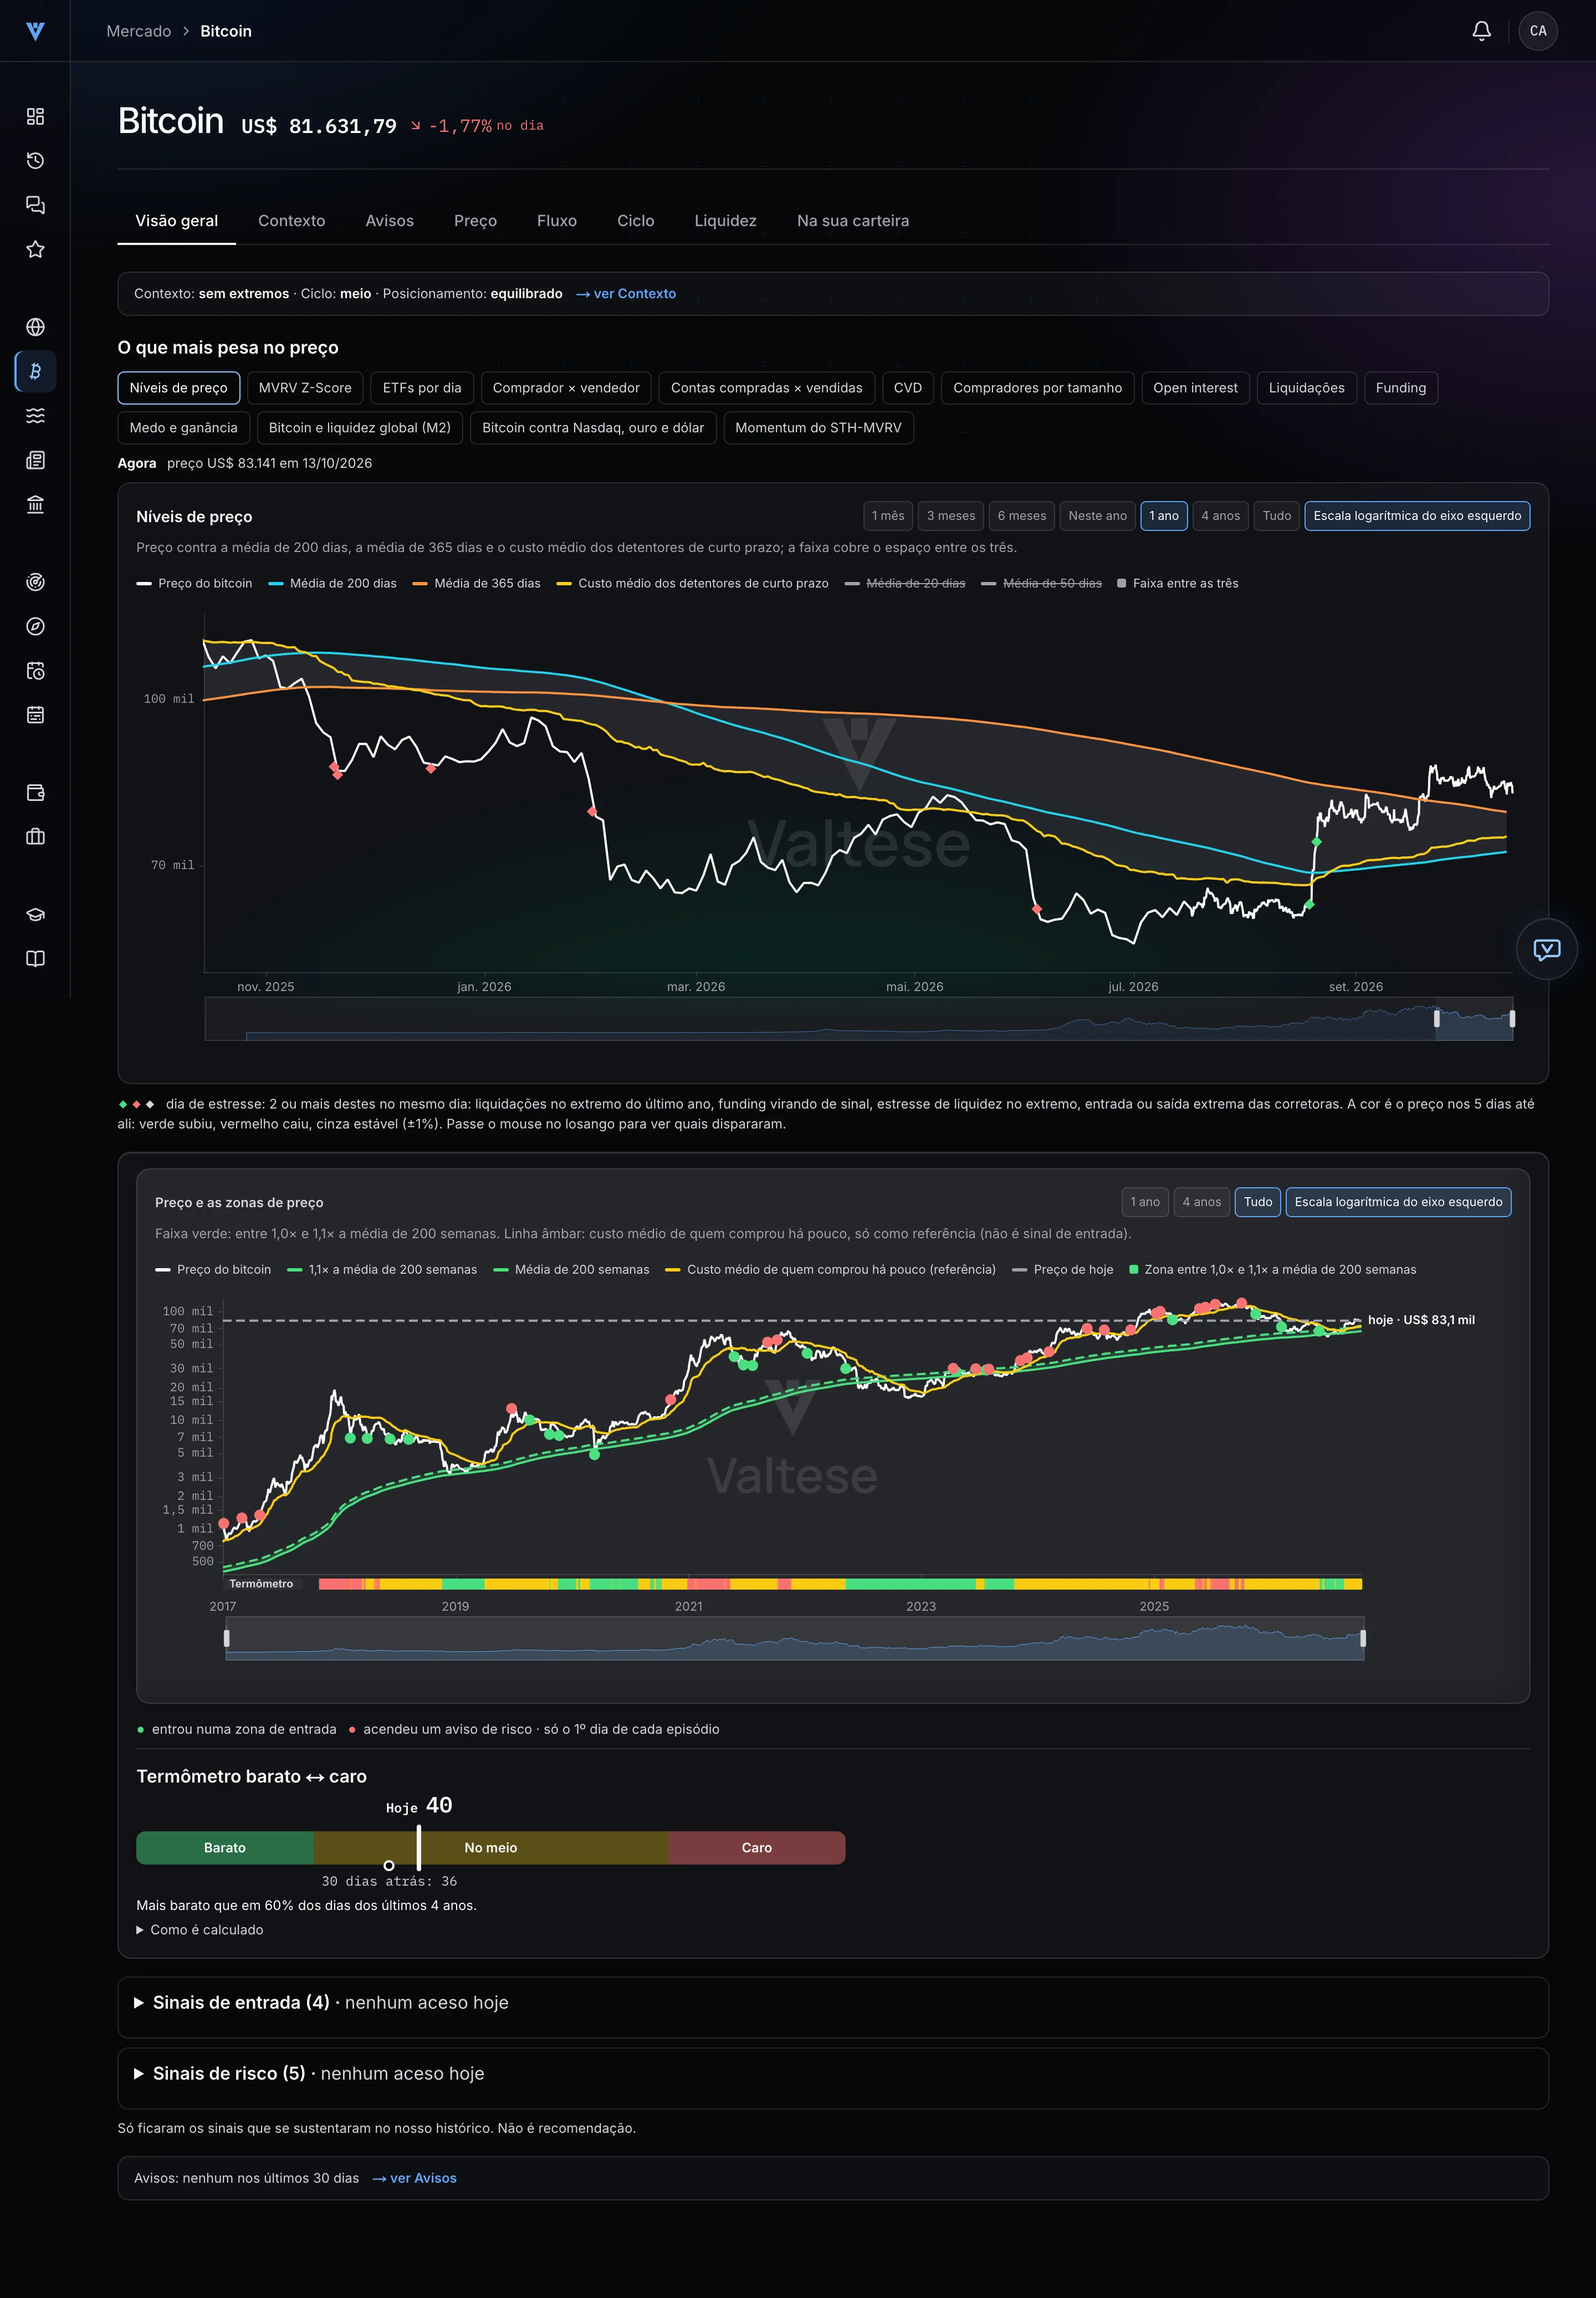Open the wallet icon in sidebar
Screen dimensions: 1596x2298
pyautogui.click(x=35, y=792)
